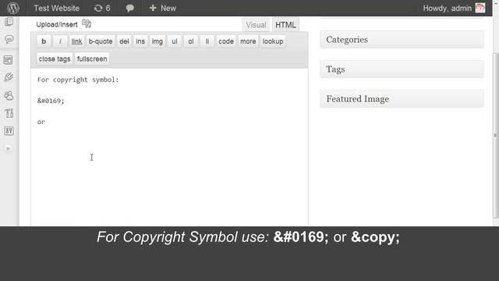This screenshot has height=281, width=499.
Task: Click the ul quicktag button
Action: point(175,41)
